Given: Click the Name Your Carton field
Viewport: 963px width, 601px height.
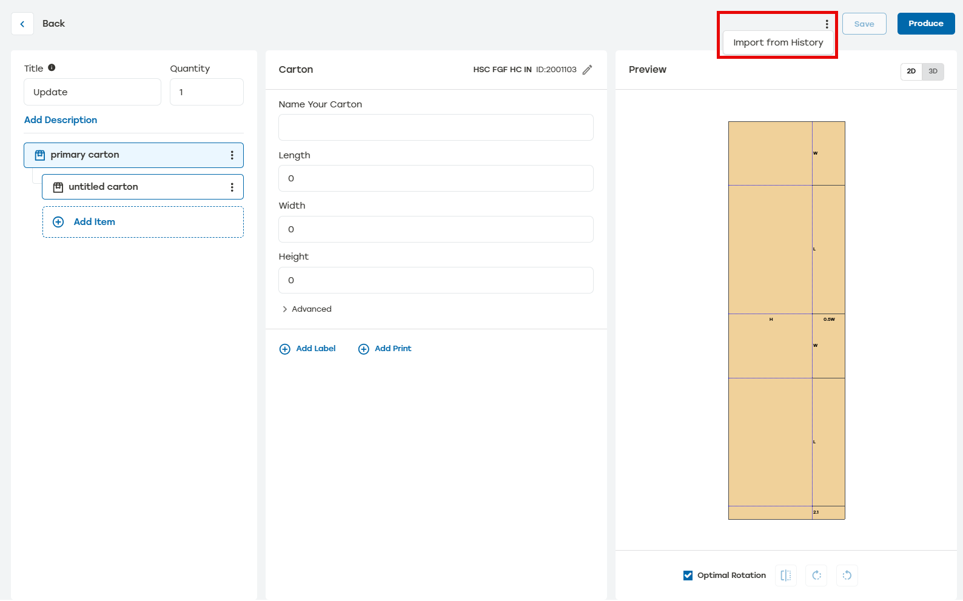Looking at the screenshot, I should [x=435, y=127].
